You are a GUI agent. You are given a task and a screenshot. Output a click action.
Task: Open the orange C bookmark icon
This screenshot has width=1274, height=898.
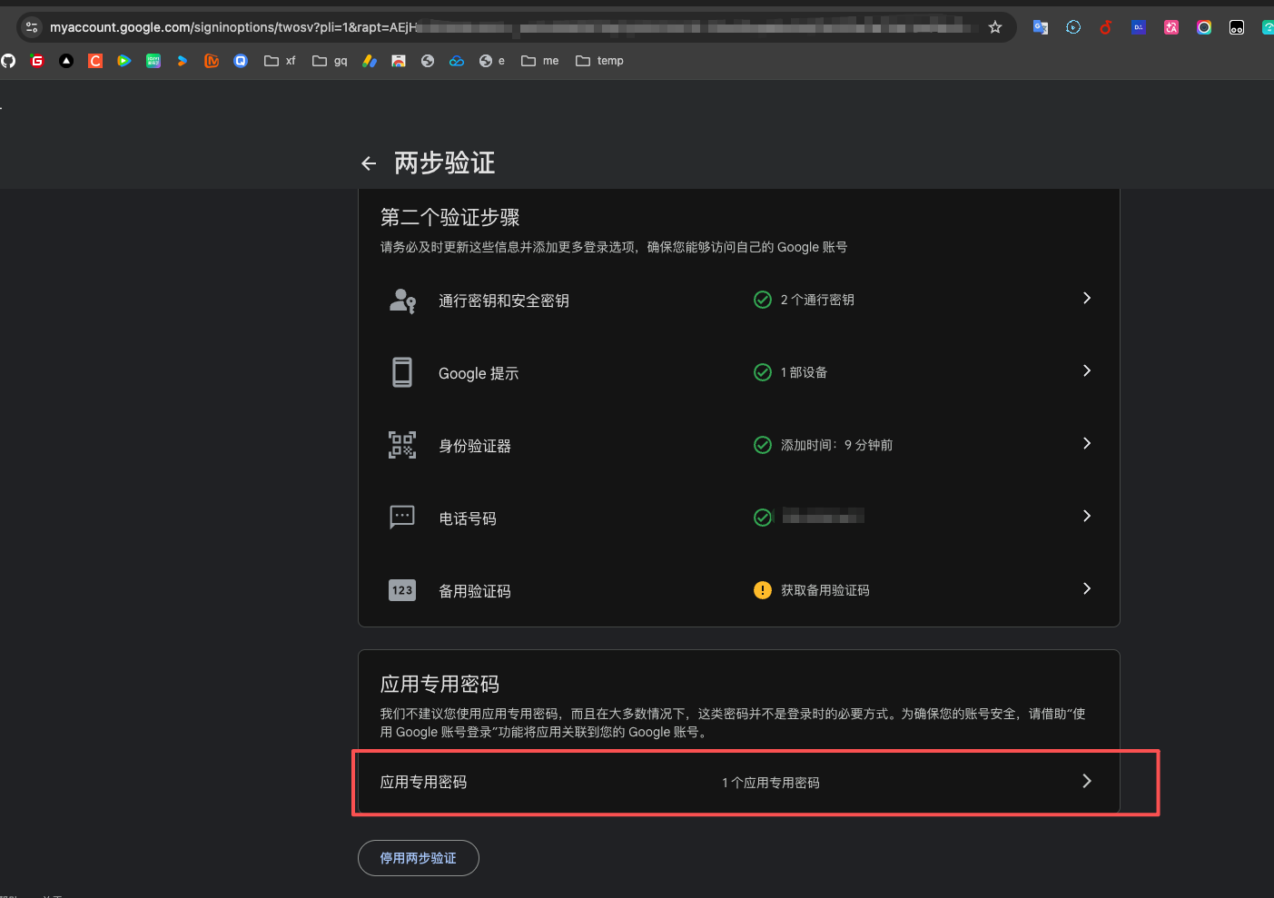coord(95,61)
